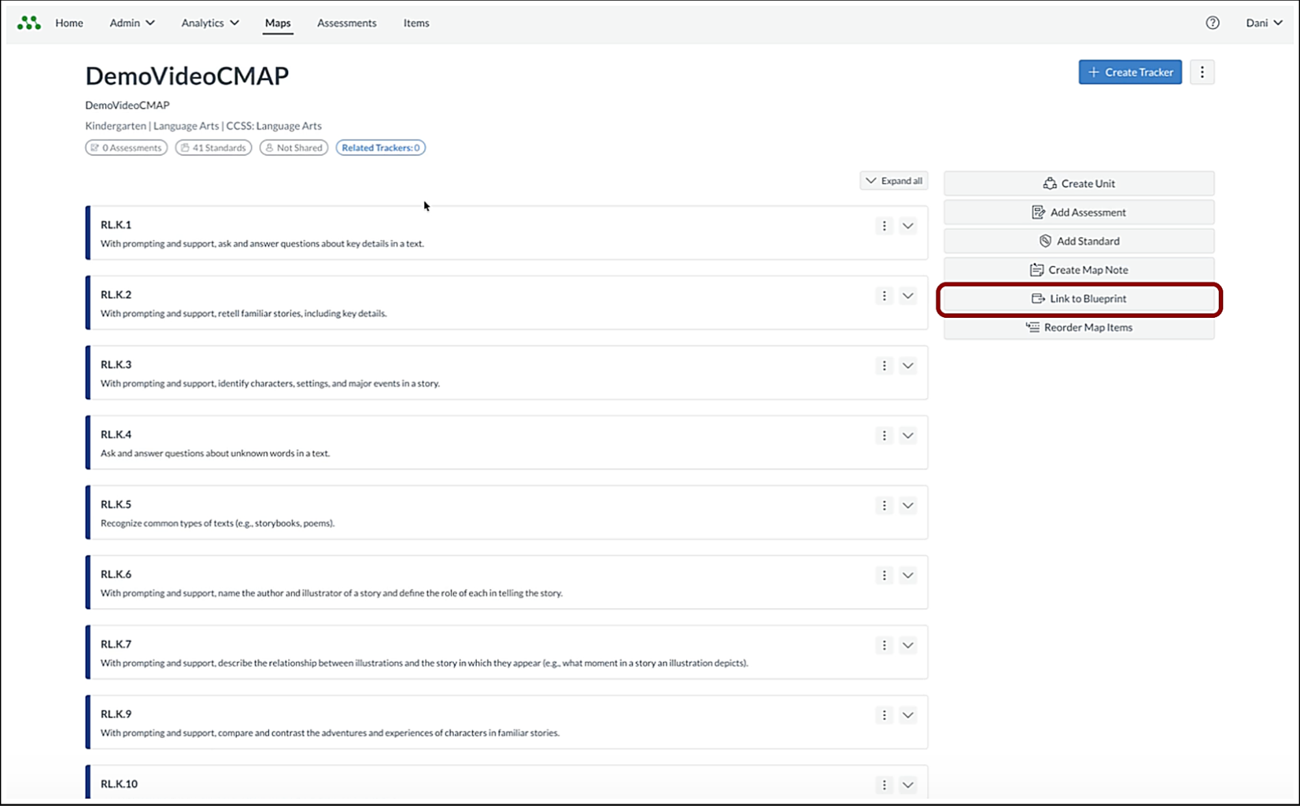Click the Add Assessment button

[1079, 212]
